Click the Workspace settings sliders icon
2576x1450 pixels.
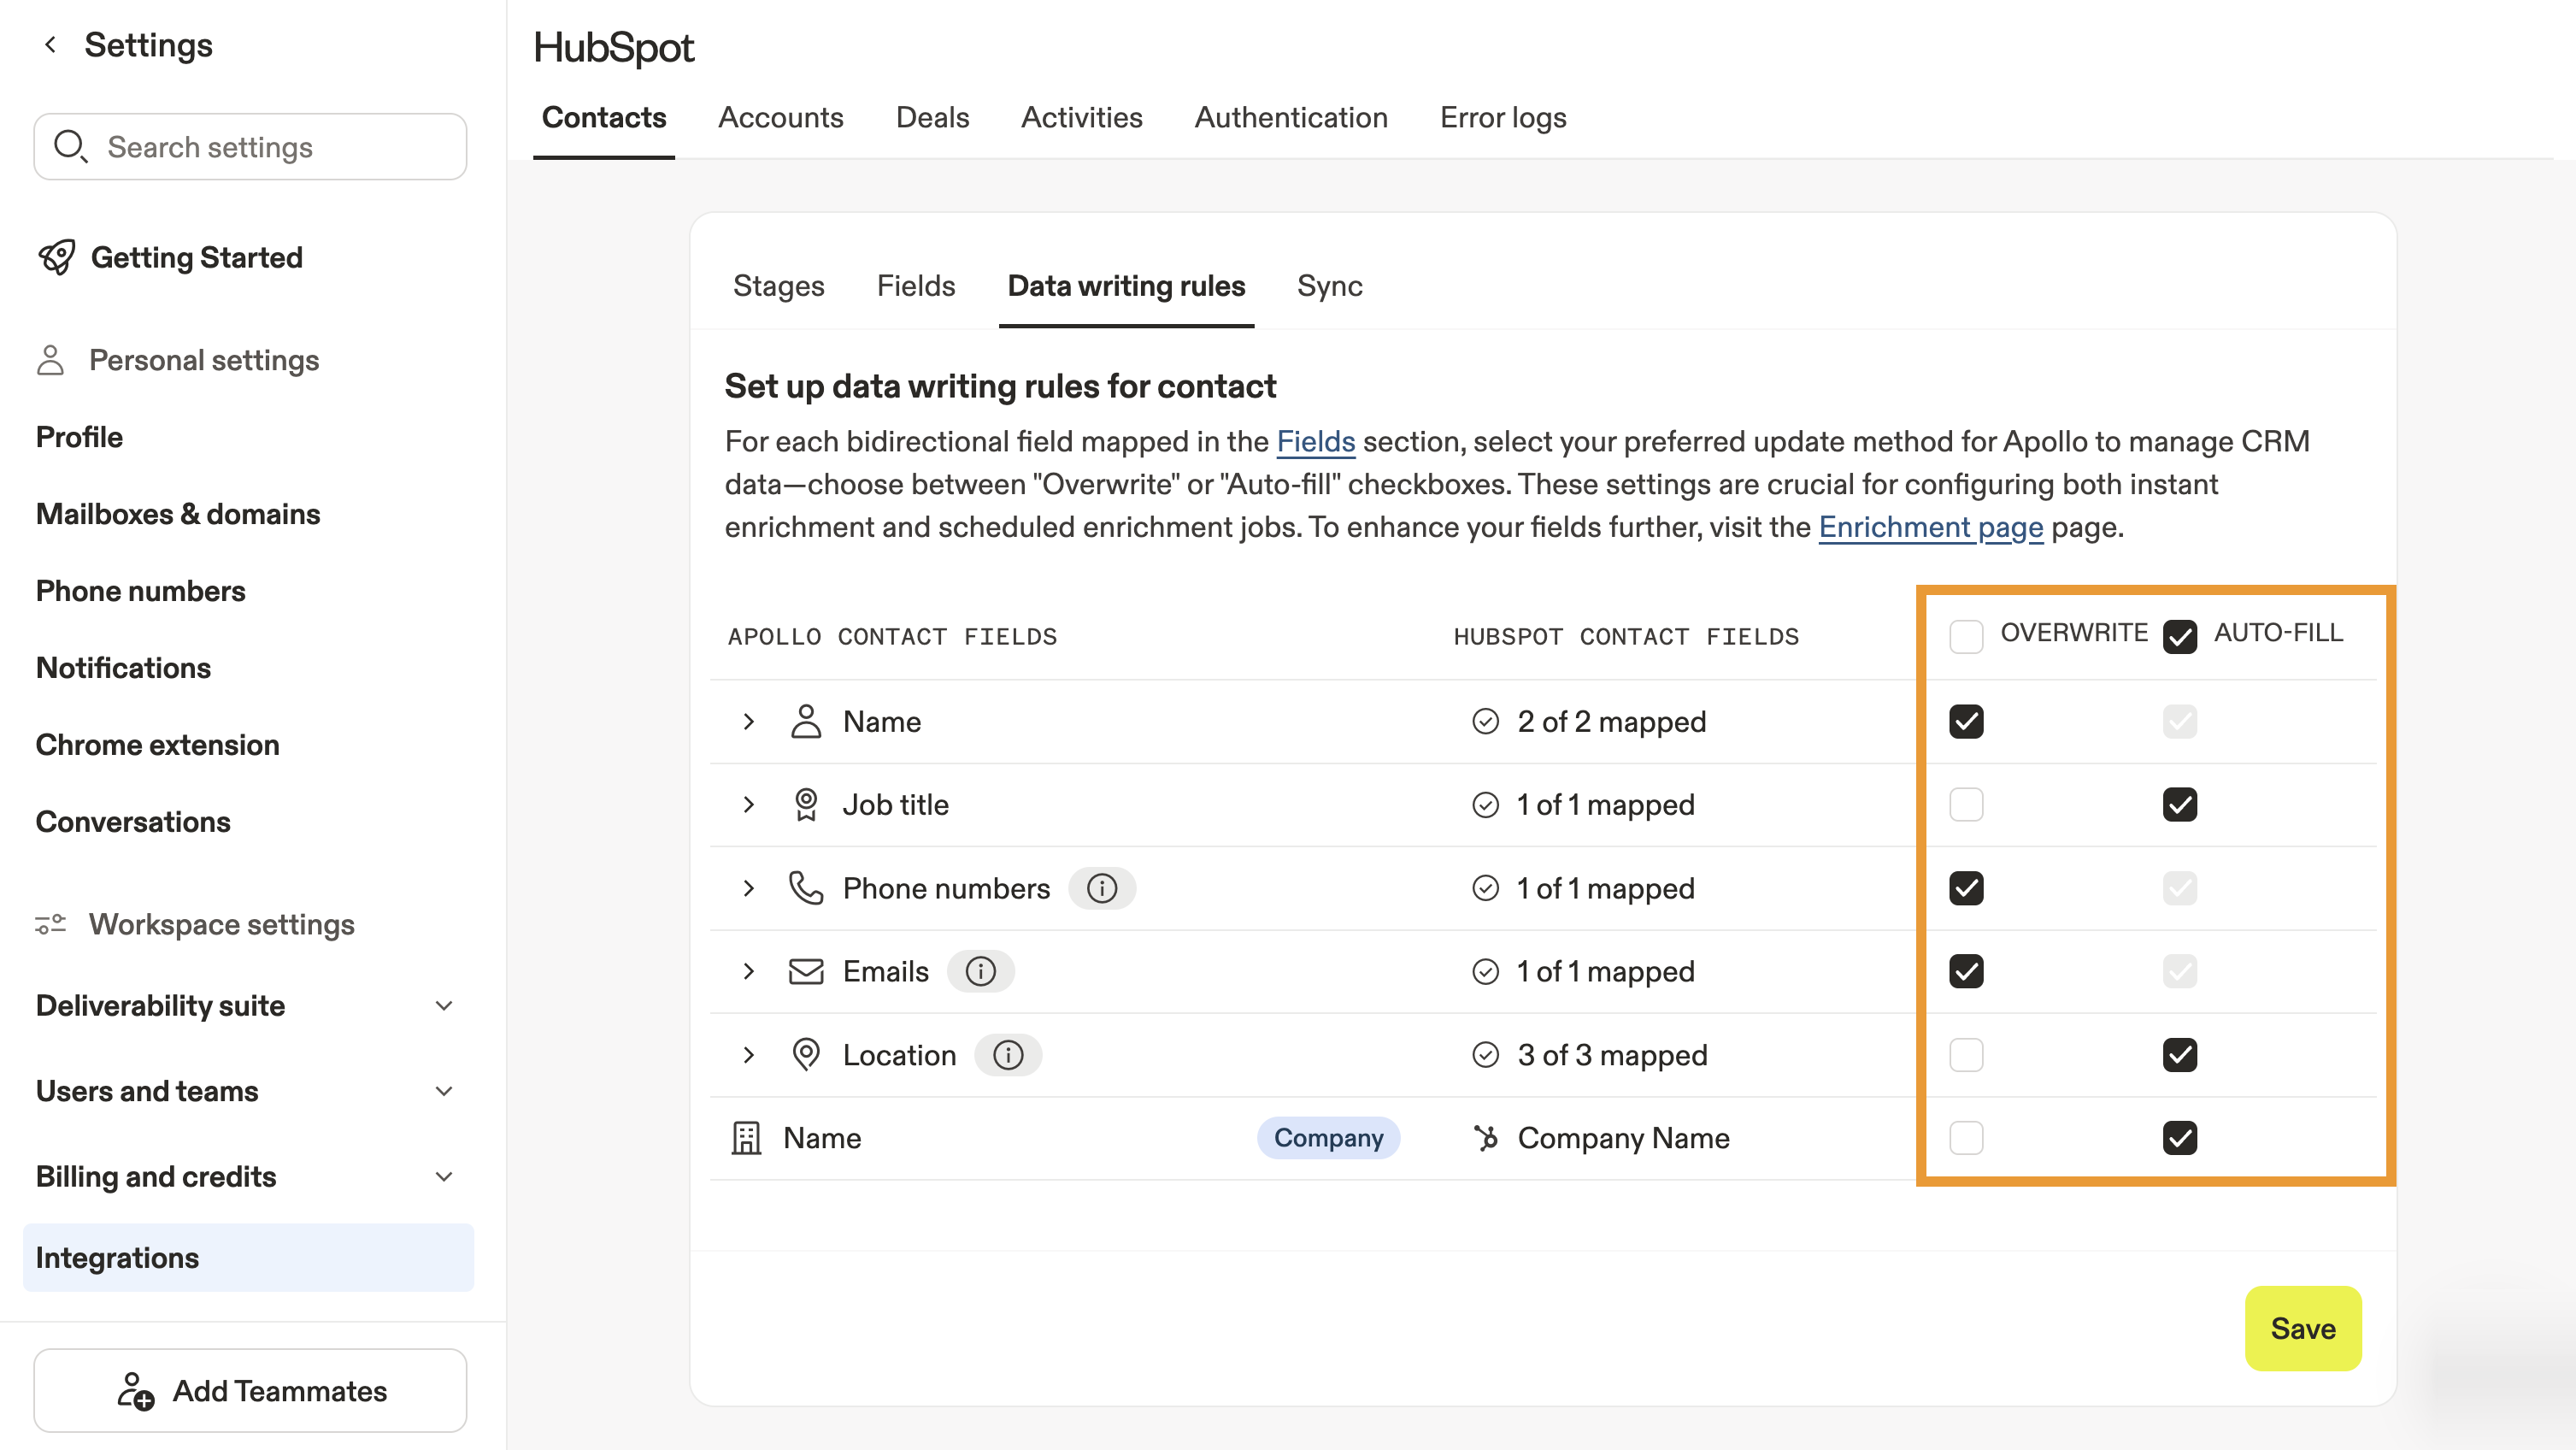pos(50,924)
